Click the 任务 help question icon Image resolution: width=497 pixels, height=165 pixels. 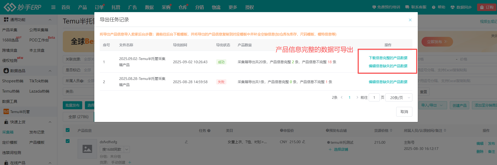[209, 131]
